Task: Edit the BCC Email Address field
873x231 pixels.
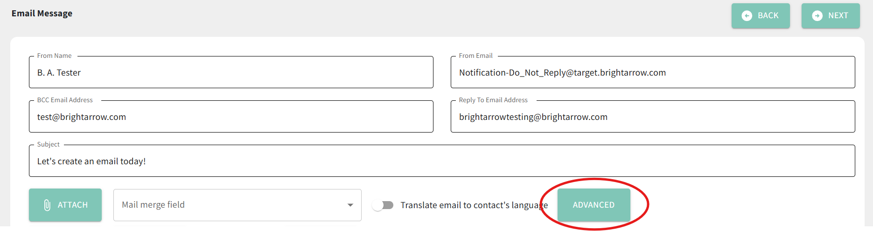Action: tap(231, 117)
